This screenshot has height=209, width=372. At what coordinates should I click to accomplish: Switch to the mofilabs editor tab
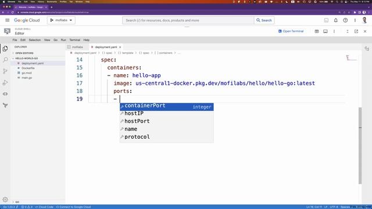pyautogui.click(x=77, y=47)
